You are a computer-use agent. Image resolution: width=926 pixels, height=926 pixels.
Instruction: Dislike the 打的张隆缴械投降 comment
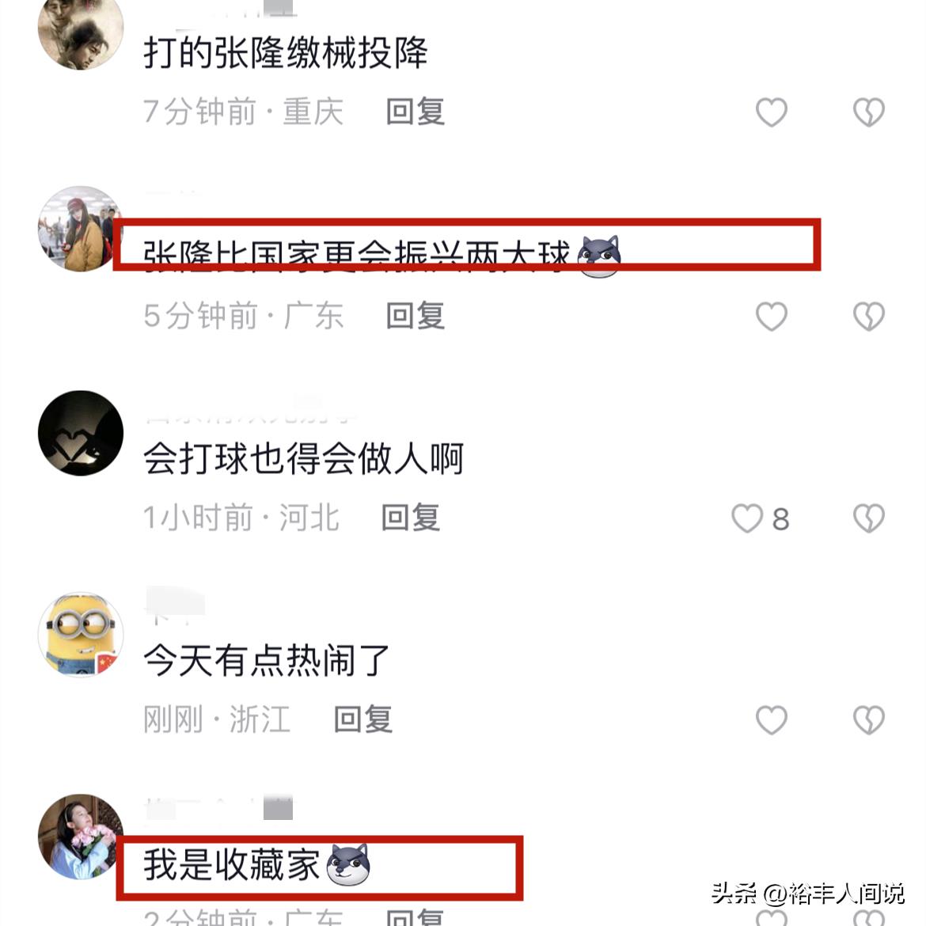pos(869,112)
